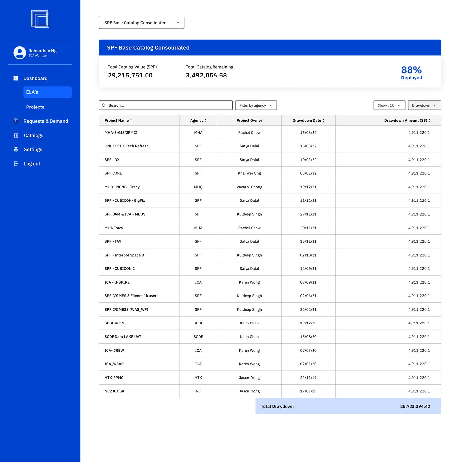
Task: Select the SPF CORE project
Action: [113, 173]
